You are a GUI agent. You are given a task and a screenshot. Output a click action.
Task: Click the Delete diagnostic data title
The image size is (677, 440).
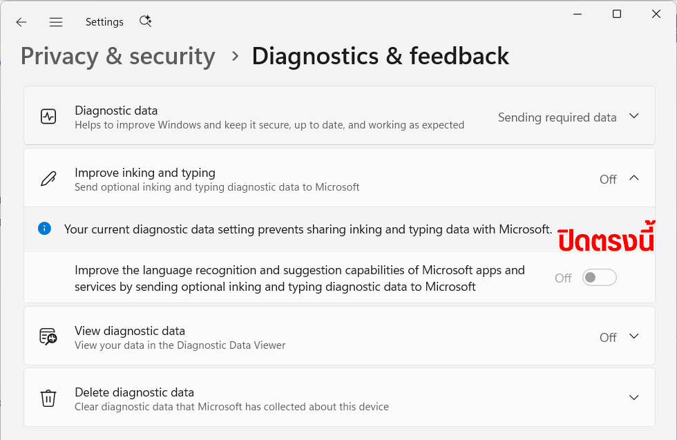click(x=134, y=392)
